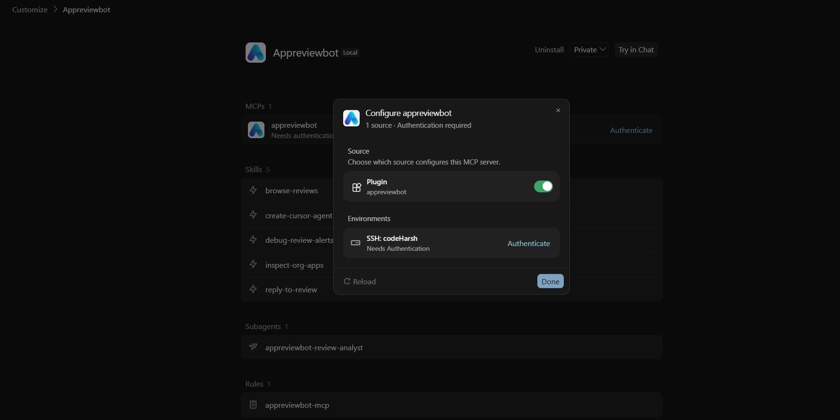Click the logo icon in the Configure dialog header

pyautogui.click(x=351, y=118)
